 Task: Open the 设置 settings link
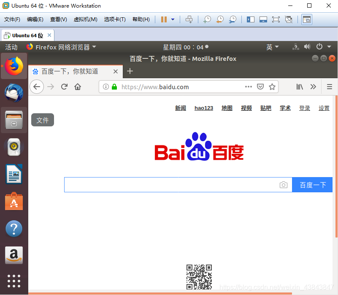coord(324,108)
